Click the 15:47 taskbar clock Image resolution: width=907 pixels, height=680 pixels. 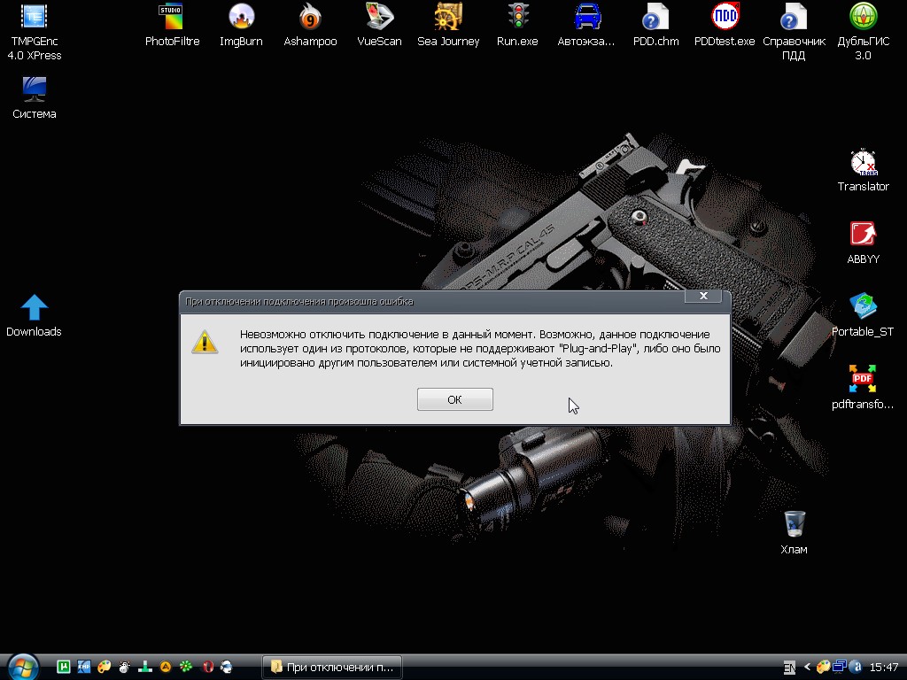[884, 668]
